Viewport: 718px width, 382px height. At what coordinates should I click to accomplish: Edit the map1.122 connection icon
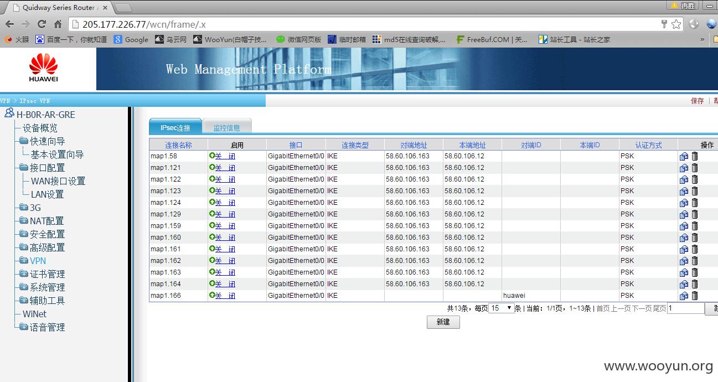(x=684, y=179)
